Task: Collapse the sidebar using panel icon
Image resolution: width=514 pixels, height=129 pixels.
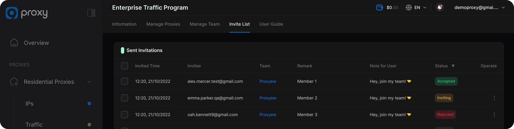Action: point(91,13)
